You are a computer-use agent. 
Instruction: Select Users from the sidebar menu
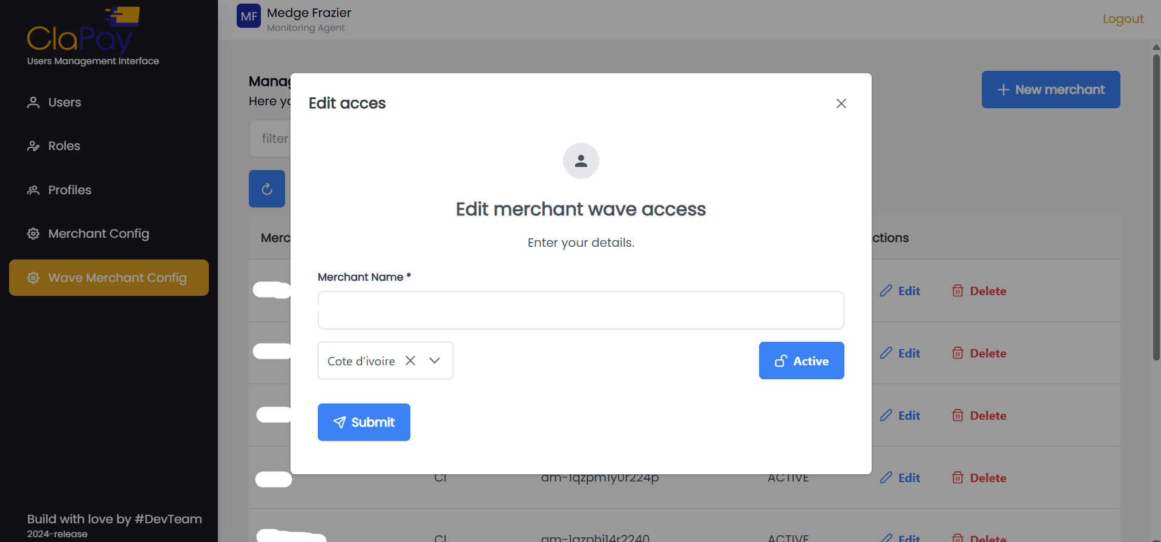pos(64,102)
